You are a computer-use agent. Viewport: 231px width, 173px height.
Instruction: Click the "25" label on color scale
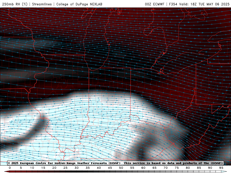tap(66, 168)
